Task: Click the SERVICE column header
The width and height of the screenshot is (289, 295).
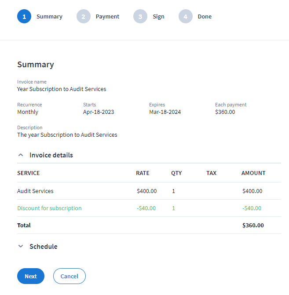Action: pyautogui.click(x=29, y=173)
